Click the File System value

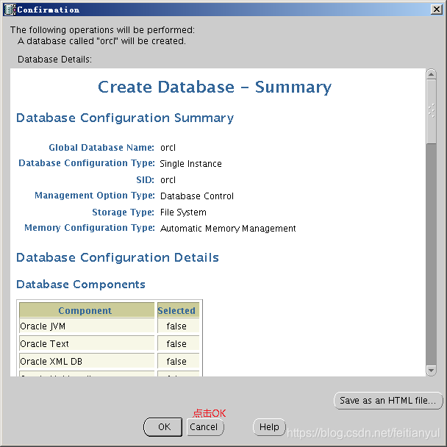pyautogui.click(x=183, y=212)
